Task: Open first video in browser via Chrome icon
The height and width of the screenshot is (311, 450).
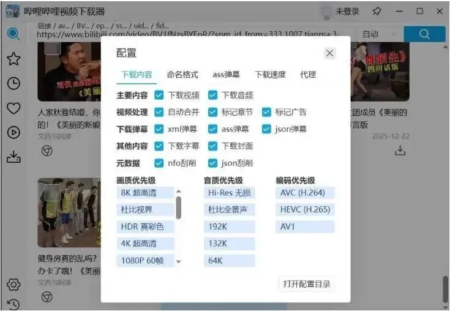Action: (47, 151)
